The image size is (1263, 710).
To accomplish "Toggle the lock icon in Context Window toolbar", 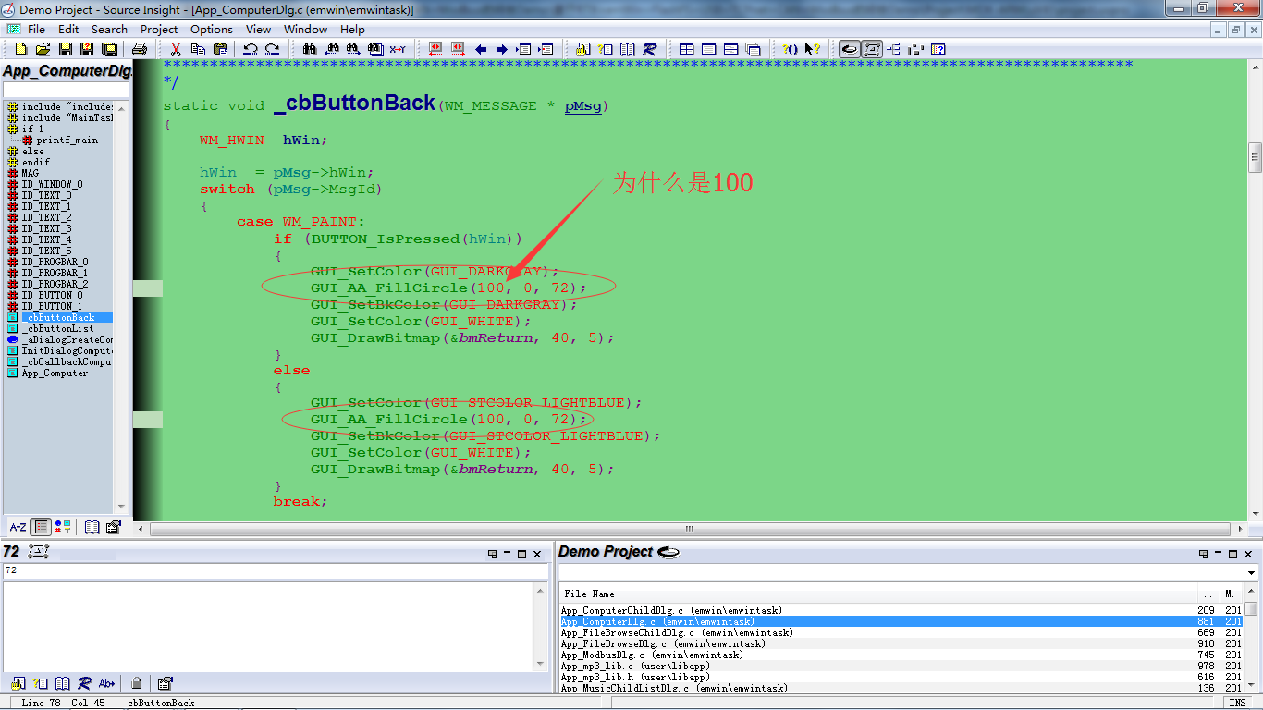I will (137, 683).
